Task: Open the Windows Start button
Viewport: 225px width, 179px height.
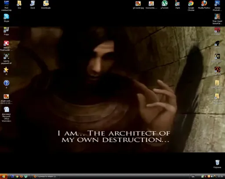Action: tap(4, 176)
